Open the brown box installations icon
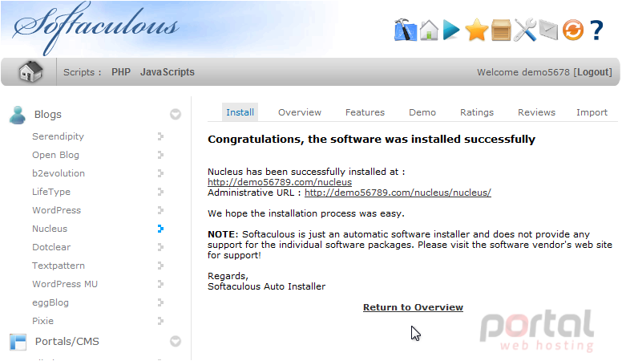 click(x=501, y=30)
